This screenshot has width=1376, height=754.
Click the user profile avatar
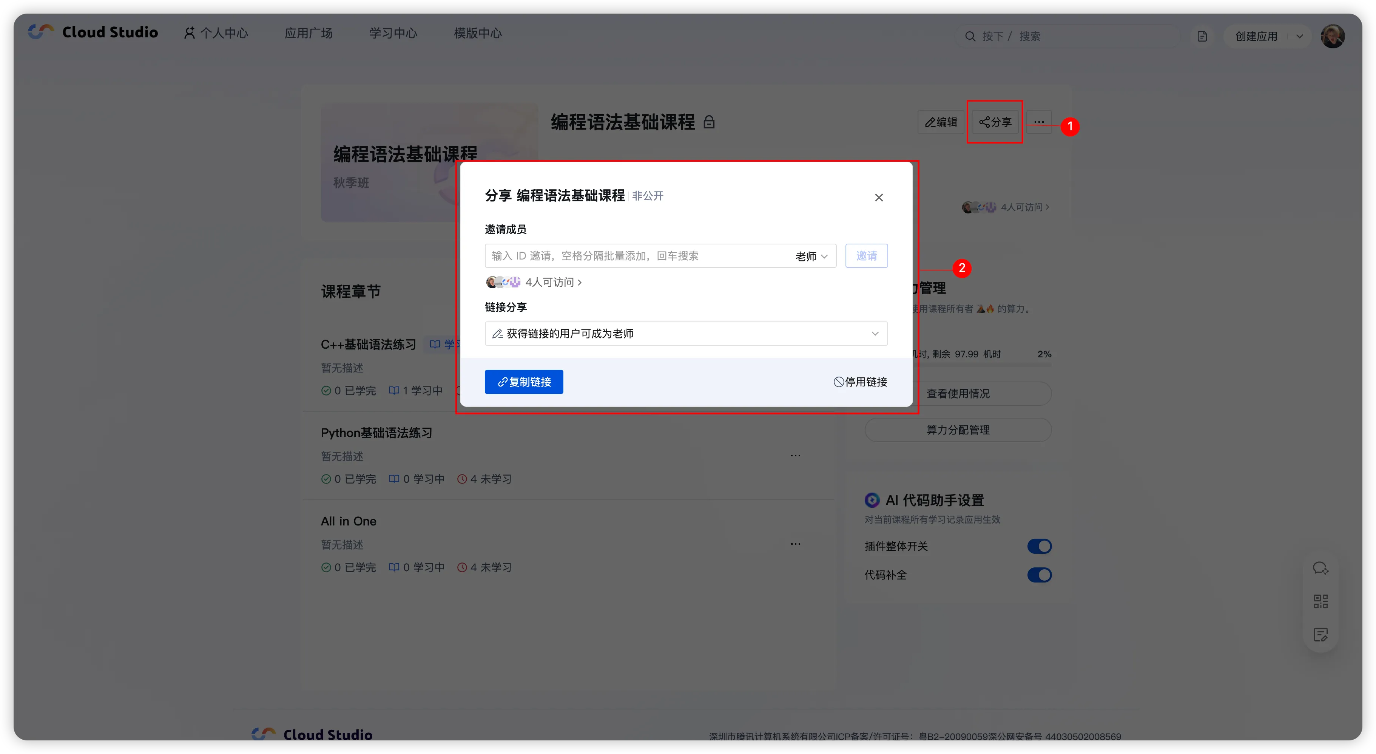click(1332, 36)
